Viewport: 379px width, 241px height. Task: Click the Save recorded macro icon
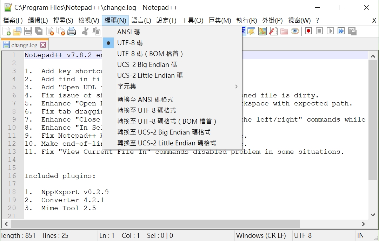(x=352, y=31)
